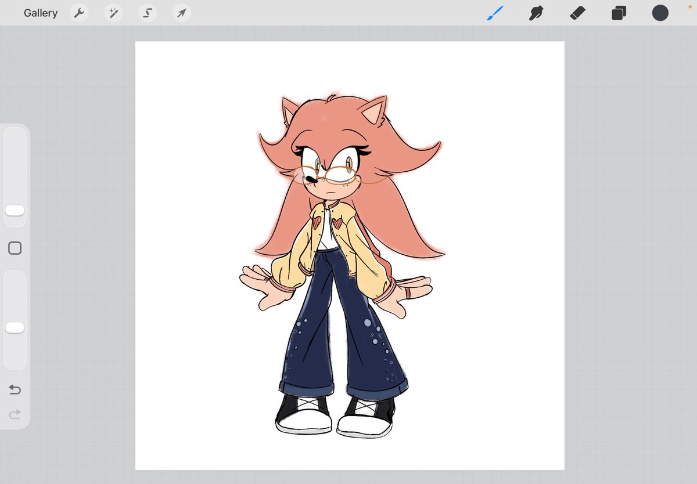Image resolution: width=697 pixels, height=484 pixels.
Task: Open the active color picker circle
Action: click(660, 13)
